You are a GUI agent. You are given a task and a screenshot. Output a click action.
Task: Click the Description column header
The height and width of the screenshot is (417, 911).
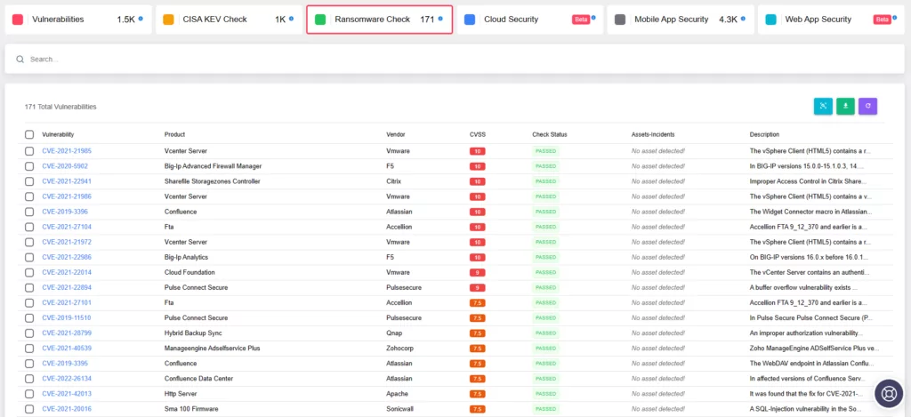pos(764,135)
